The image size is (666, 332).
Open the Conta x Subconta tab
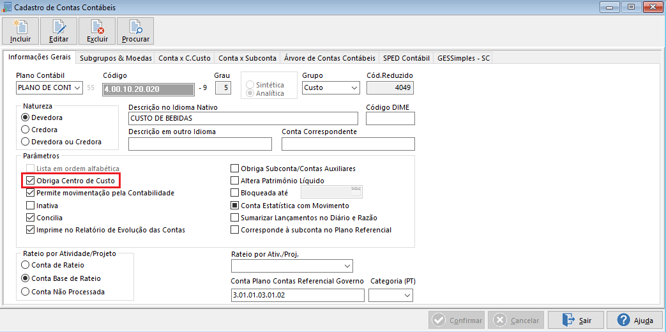pyautogui.click(x=247, y=59)
